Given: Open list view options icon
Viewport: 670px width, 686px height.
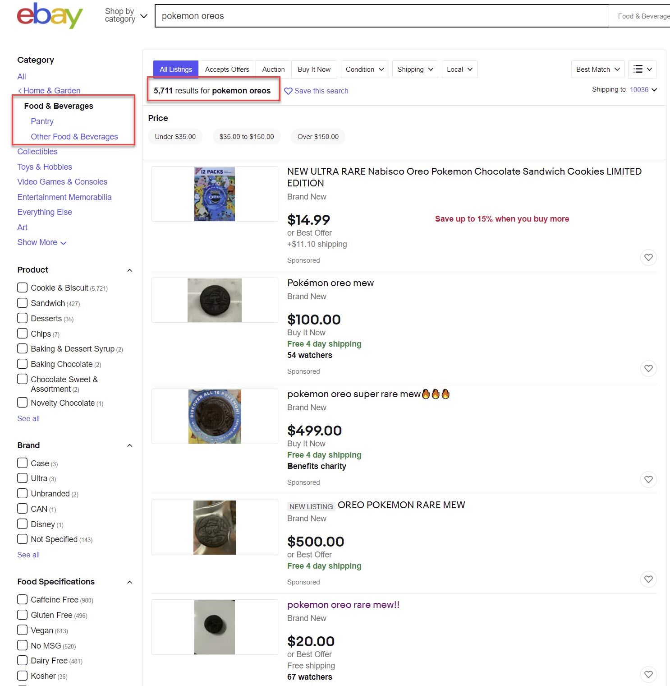Looking at the screenshot, I should pyautogui.click(x=642, y=69).
